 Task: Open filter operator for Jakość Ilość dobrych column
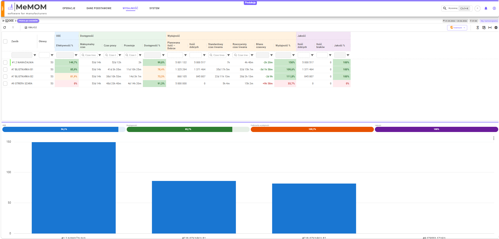(312, 55)
